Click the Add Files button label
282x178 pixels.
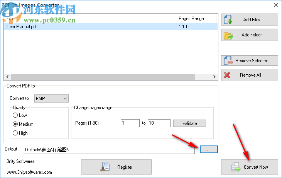tap(252, 20)
